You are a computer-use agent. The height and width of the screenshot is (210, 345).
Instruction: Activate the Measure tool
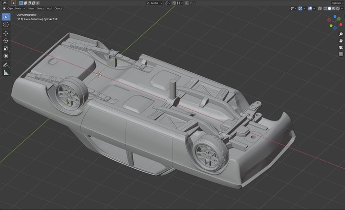(6, 72)
